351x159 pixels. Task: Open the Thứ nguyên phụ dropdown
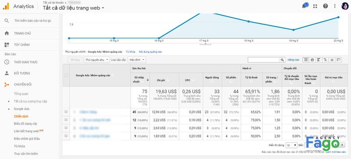click(97, 60)
